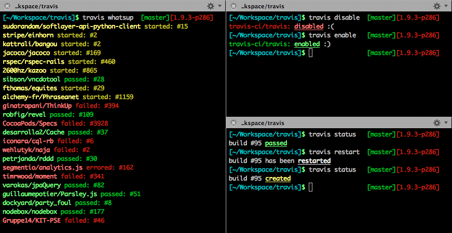Expand dropdown arrow in bottom-right pane title bar

tap(446, 123)
